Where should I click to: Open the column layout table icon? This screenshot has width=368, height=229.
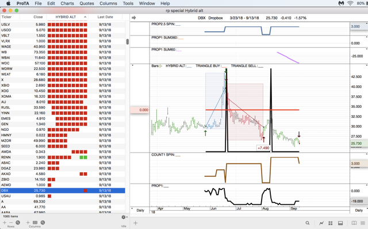(35, 223)
